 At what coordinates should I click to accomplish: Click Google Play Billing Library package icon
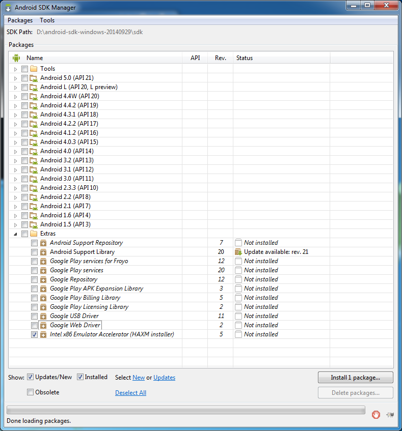(43, 298)
